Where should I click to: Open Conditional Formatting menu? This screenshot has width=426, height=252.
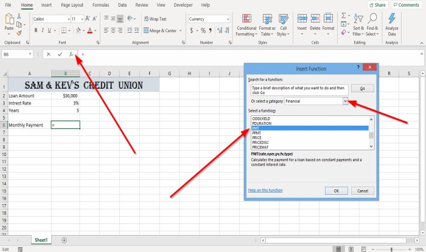point(246,26)
